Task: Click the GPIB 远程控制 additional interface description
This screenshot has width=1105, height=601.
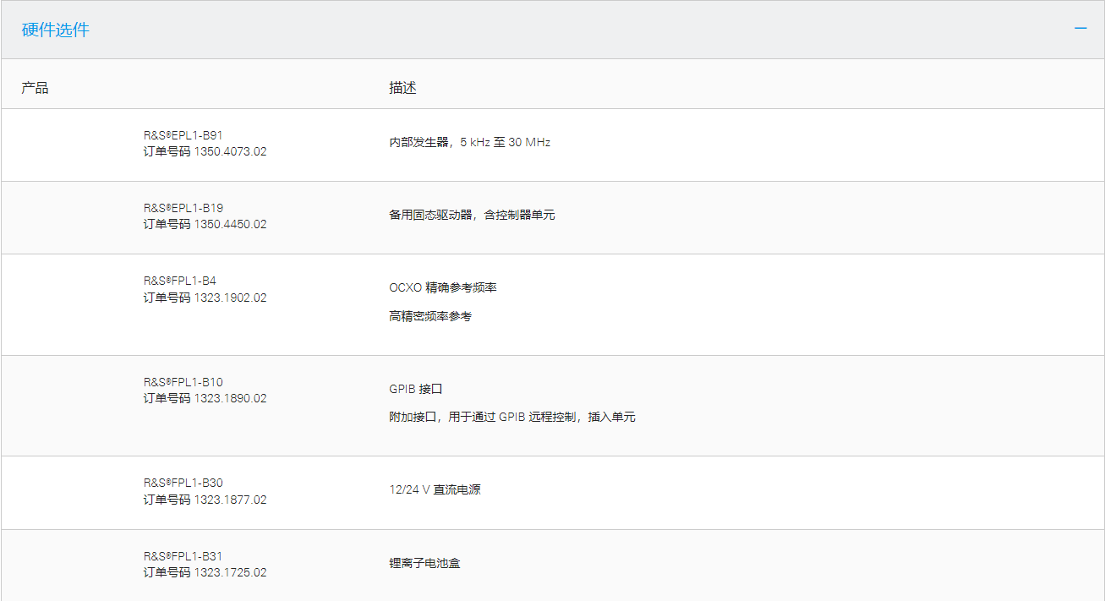Action: [x=511, y=418]
